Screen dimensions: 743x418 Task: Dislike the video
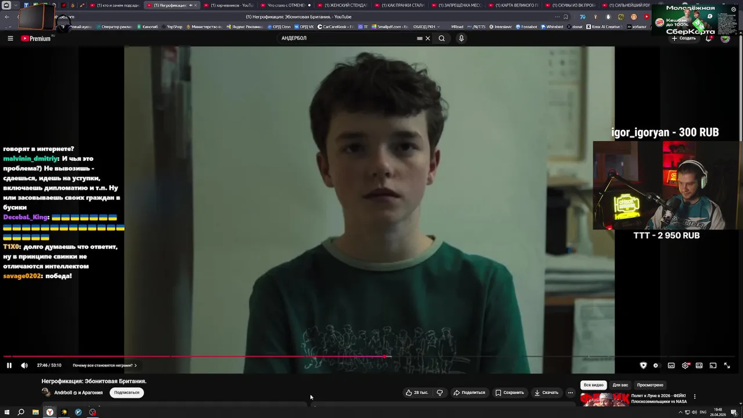click(x=439, y=393)
